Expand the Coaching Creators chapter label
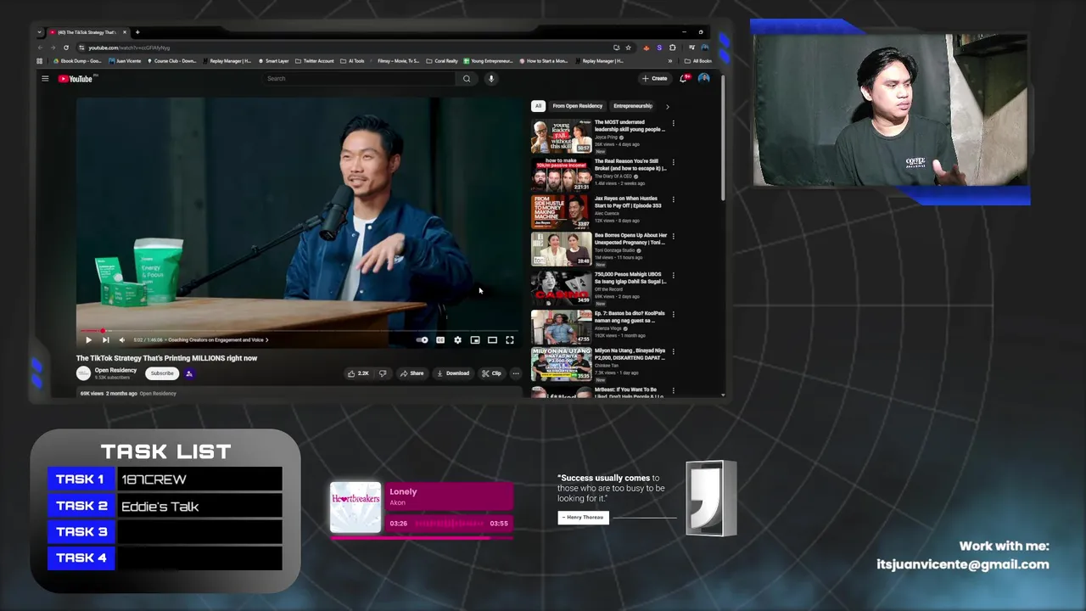Screen dimensions: 1086x611 218,339
